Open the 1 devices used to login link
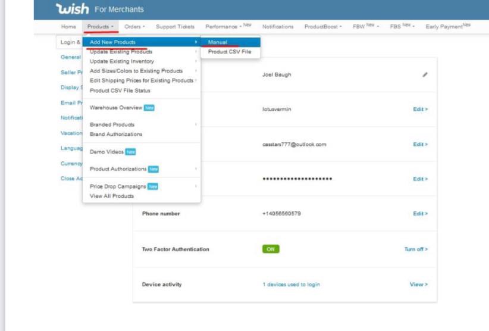This screenshot has height=331, width=489. pyautogui.click(x=291, y=284)
